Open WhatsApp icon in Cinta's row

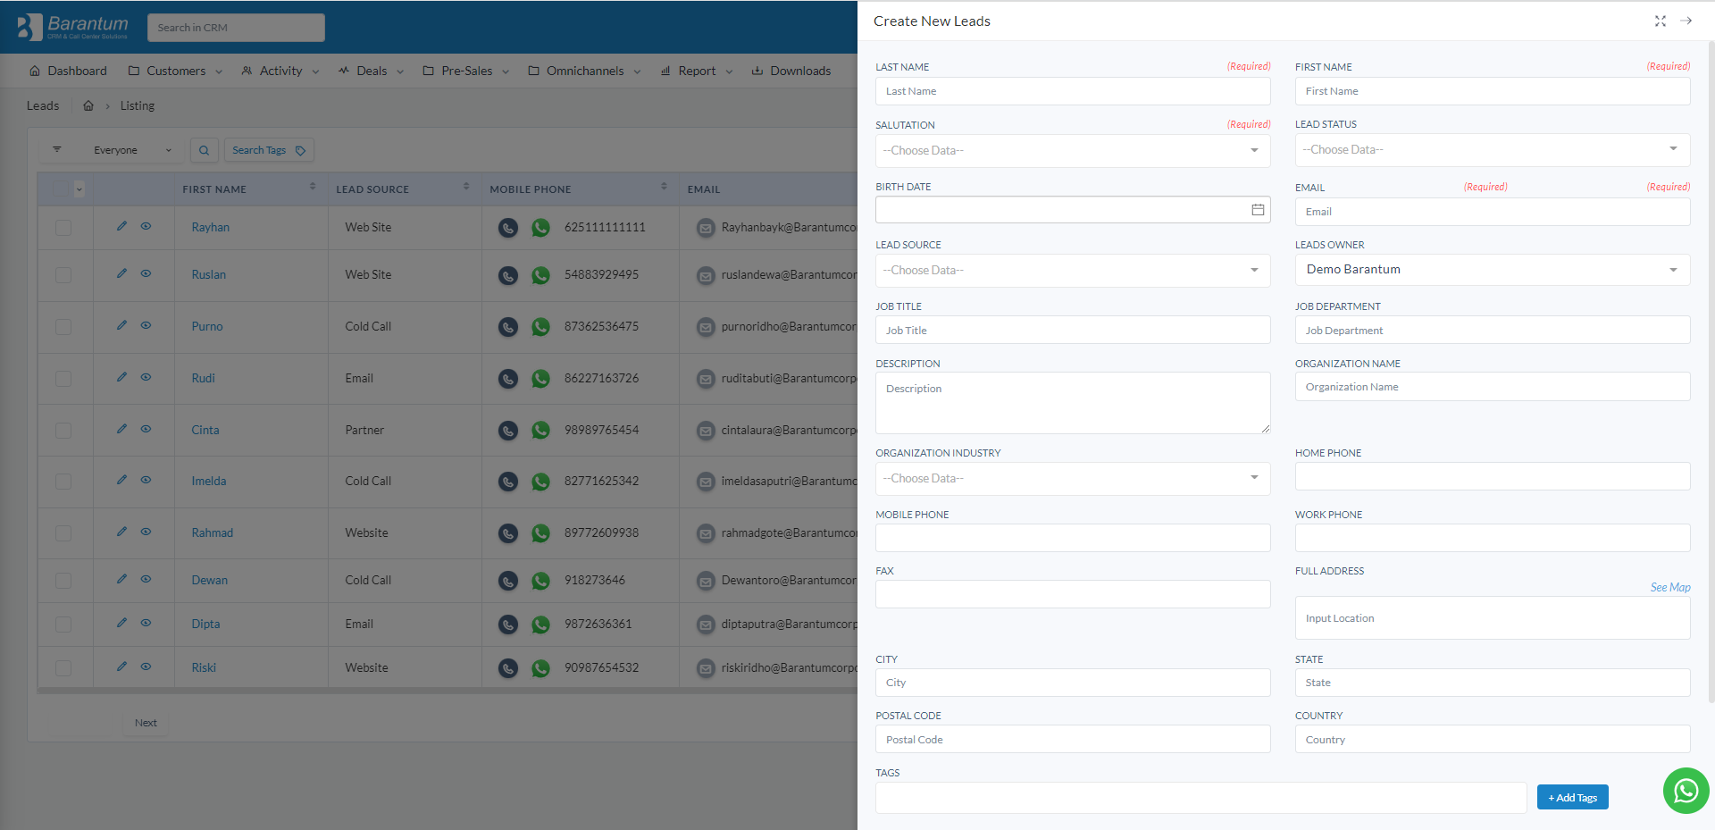click(x=540, y=431)
